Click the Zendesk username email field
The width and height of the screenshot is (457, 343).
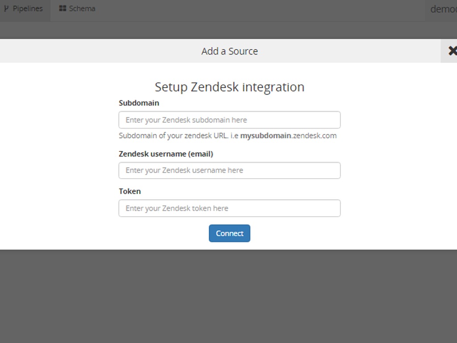point(229,171)
